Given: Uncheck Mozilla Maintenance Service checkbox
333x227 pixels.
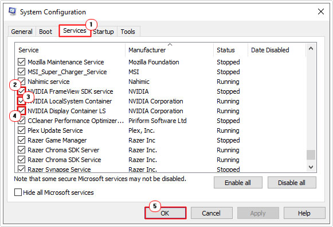Looking at the screenshot, I should pos(21,62).
